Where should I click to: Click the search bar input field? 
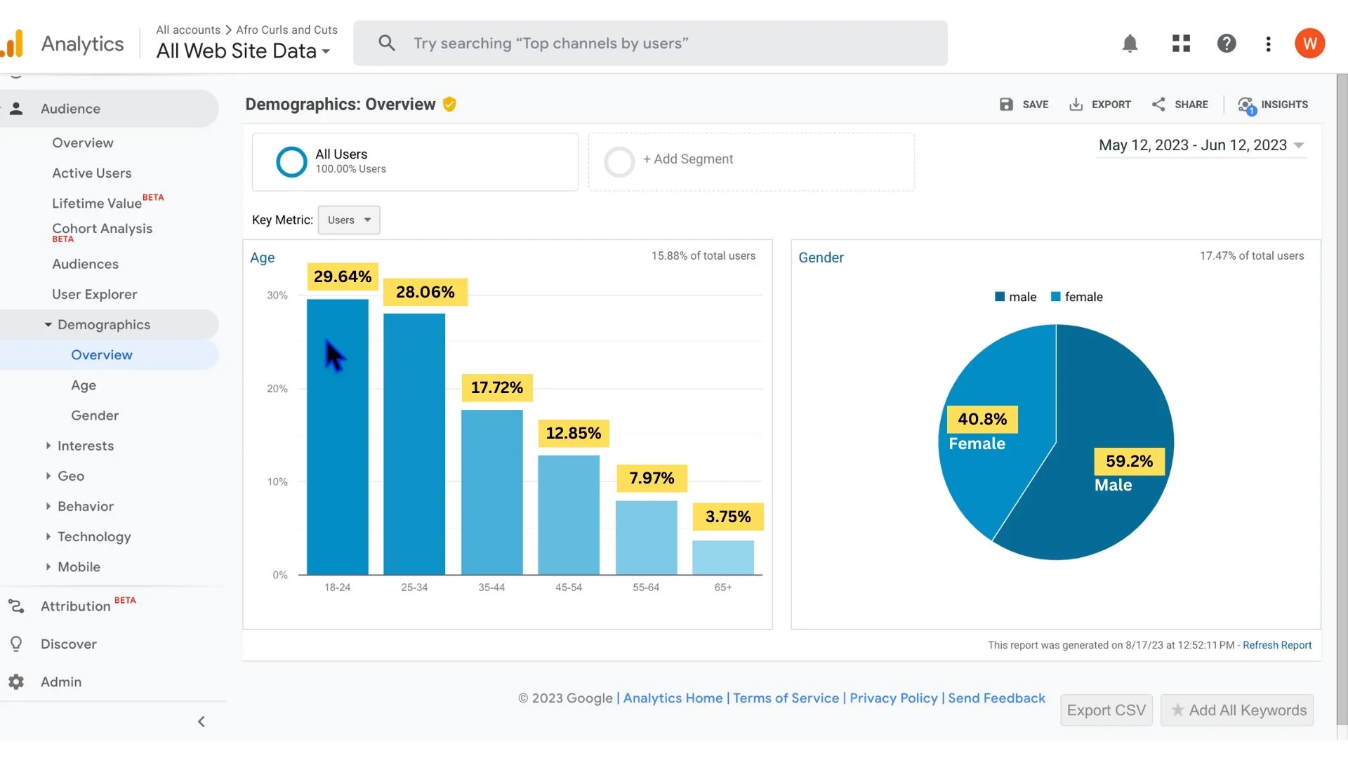649,44
